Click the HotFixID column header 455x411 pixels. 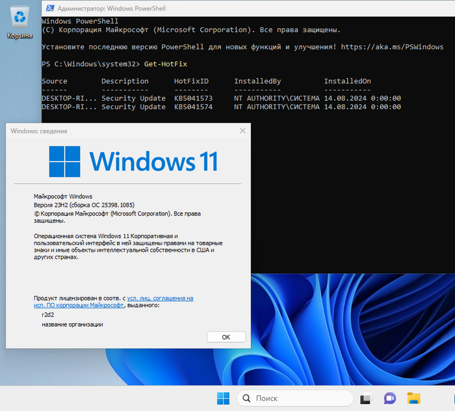191,81
